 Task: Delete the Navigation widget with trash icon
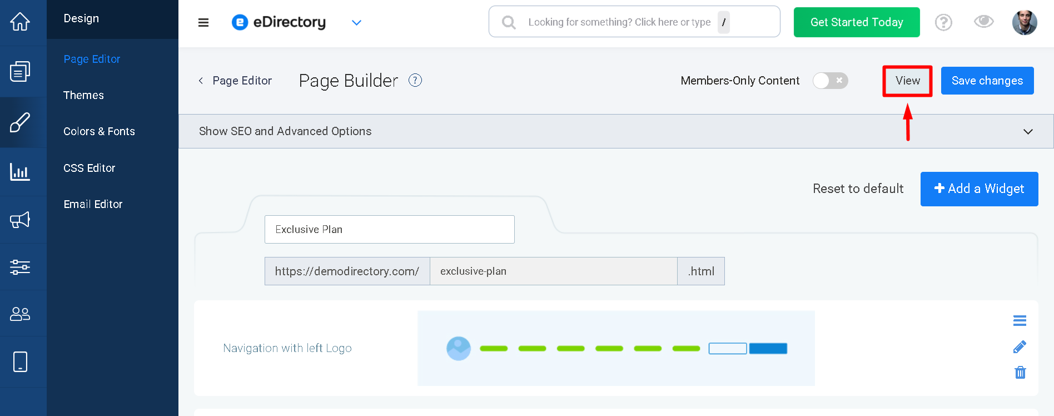click(1020, 372)
